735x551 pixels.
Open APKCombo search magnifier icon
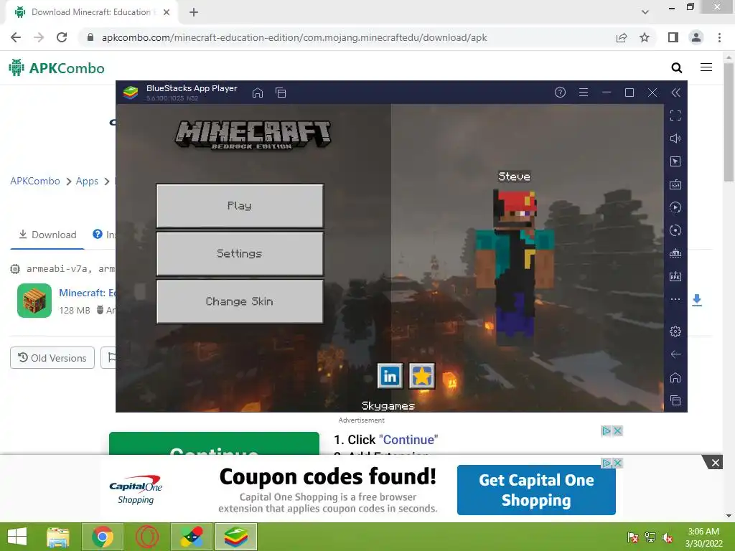[676, 68]
